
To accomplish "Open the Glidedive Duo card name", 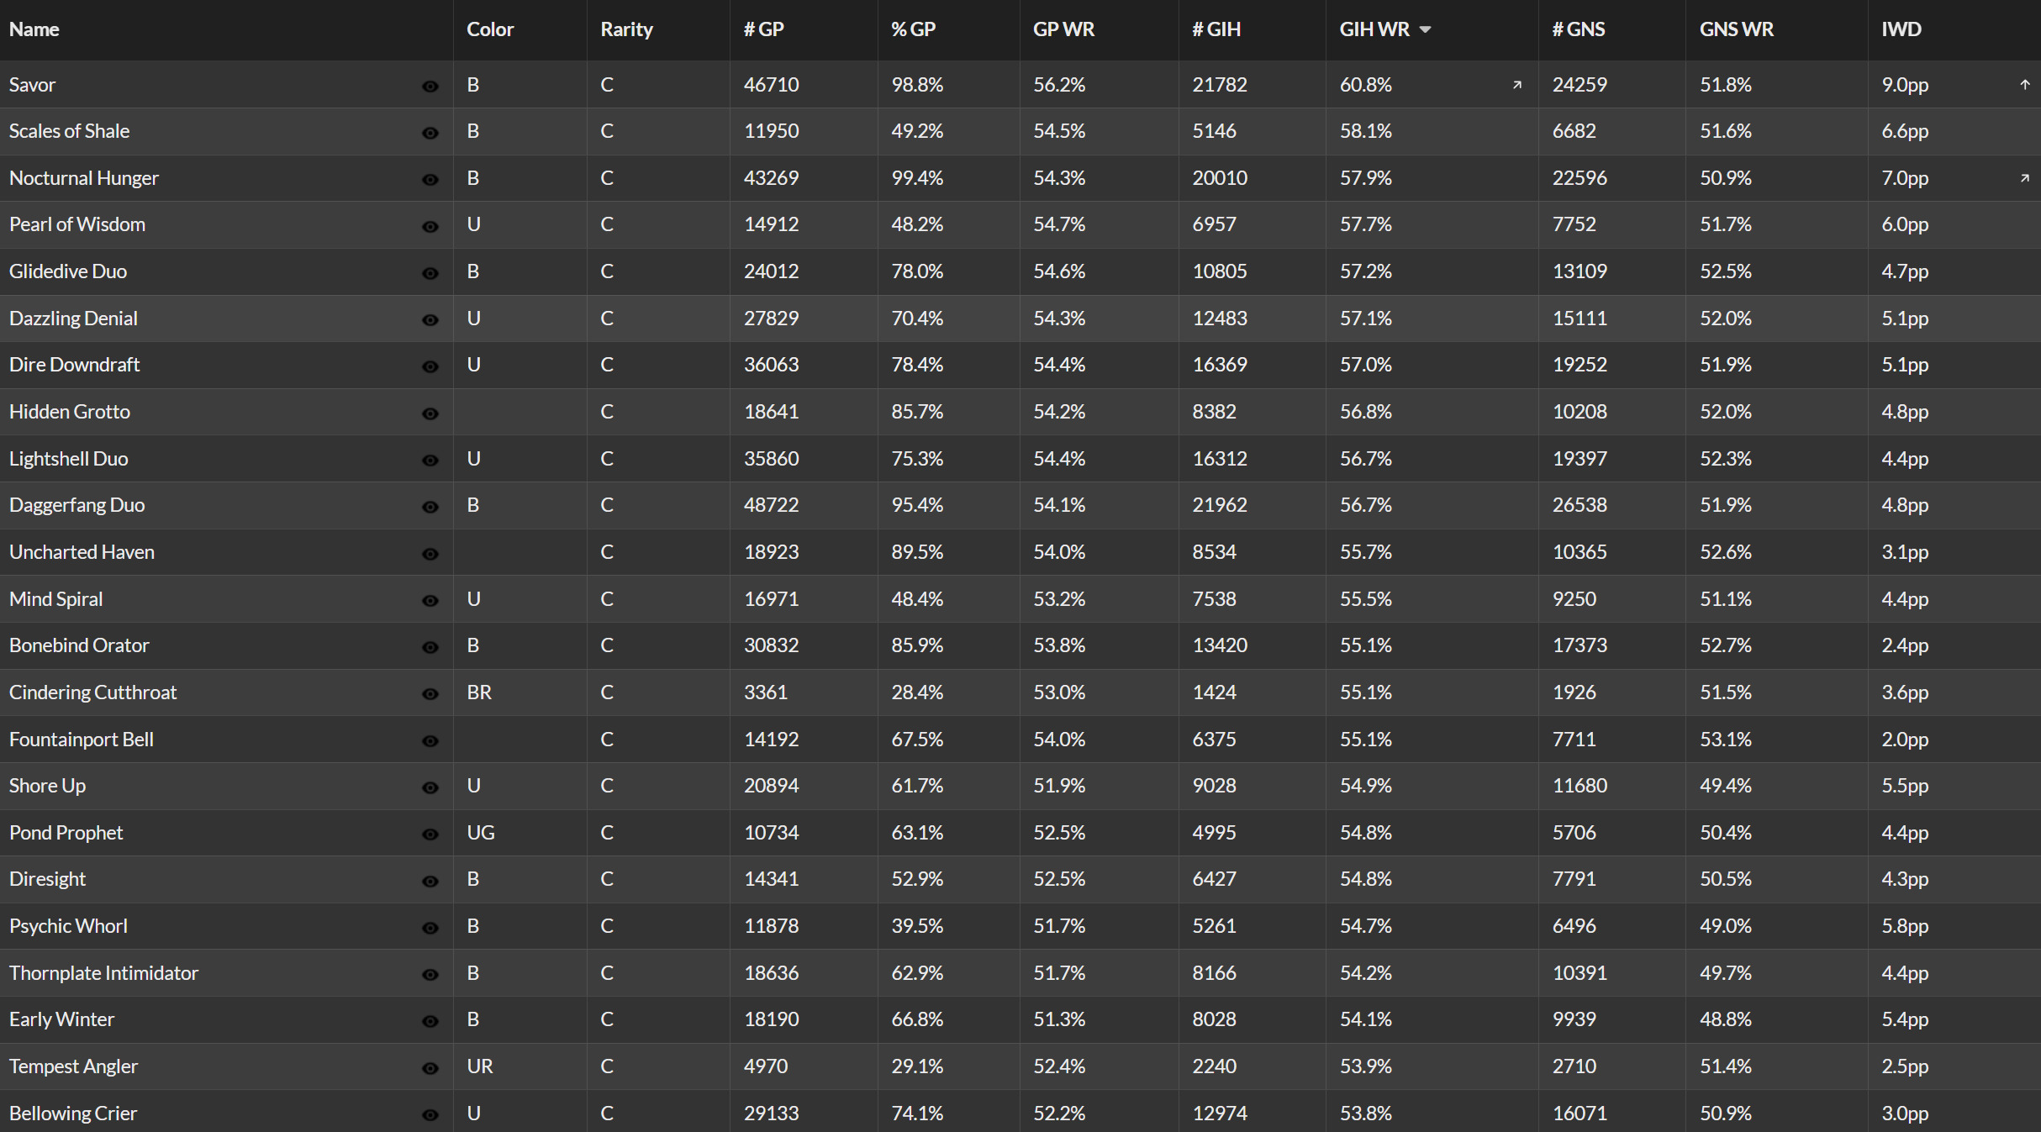I will coord(68,271).
